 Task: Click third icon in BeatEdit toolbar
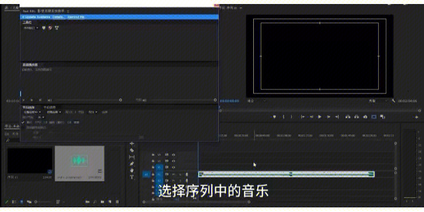pos(57,28)
